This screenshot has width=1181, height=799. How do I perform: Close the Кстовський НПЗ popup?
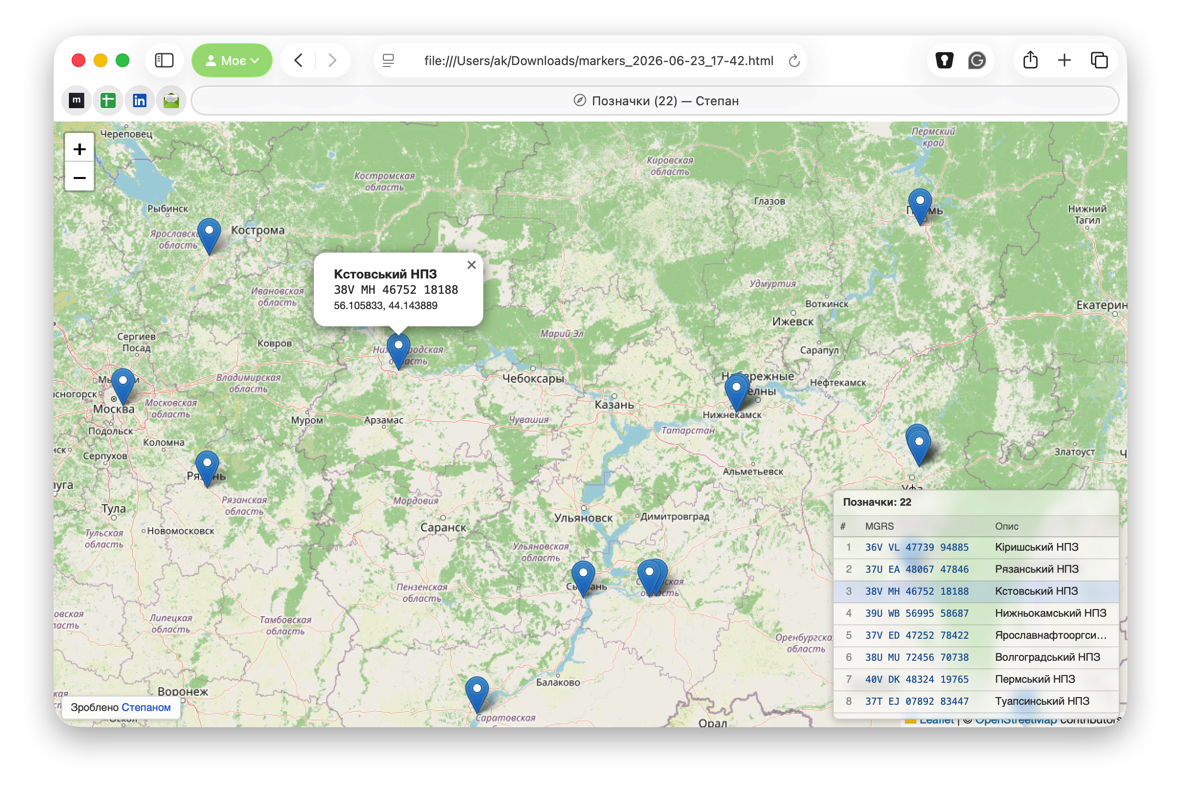point(472,265)
